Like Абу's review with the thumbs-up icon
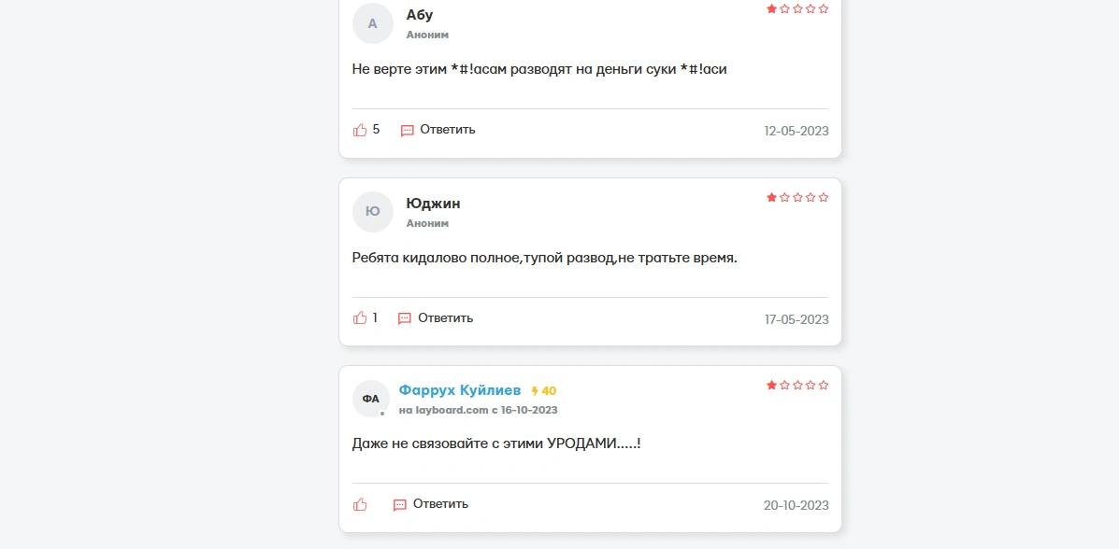1119x549 pixels. [360, 130]
